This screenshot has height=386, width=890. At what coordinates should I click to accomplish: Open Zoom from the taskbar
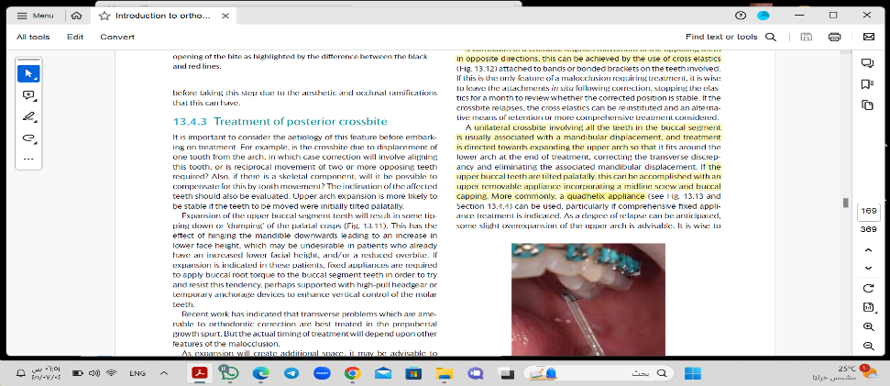pos(322,373)
